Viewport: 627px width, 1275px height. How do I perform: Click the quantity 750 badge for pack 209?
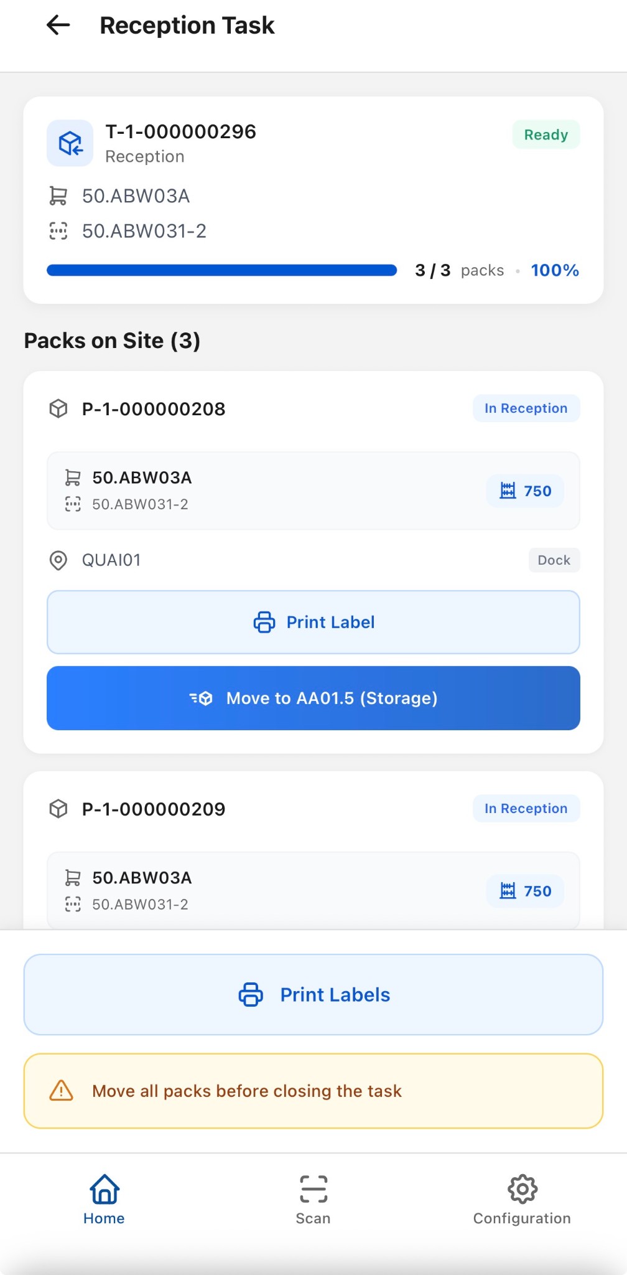526,891
